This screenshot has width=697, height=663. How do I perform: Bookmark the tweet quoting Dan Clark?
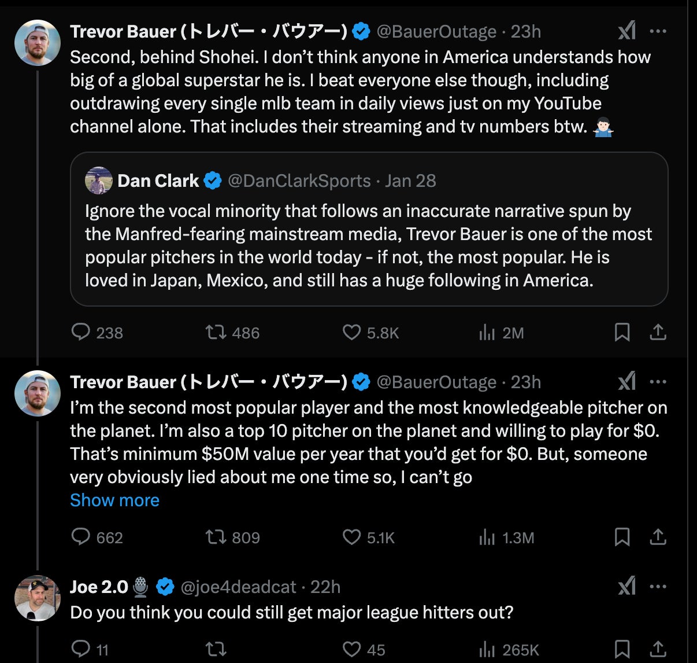pos(622,333)
